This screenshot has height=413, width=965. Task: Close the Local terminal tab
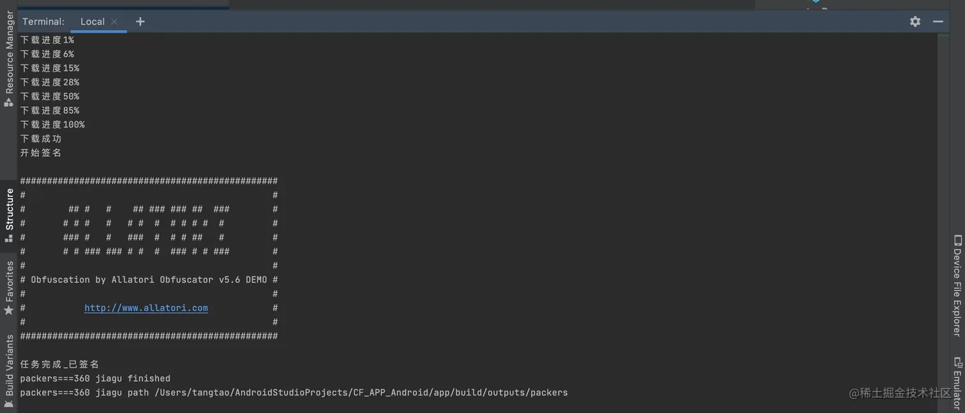(114, 22)
